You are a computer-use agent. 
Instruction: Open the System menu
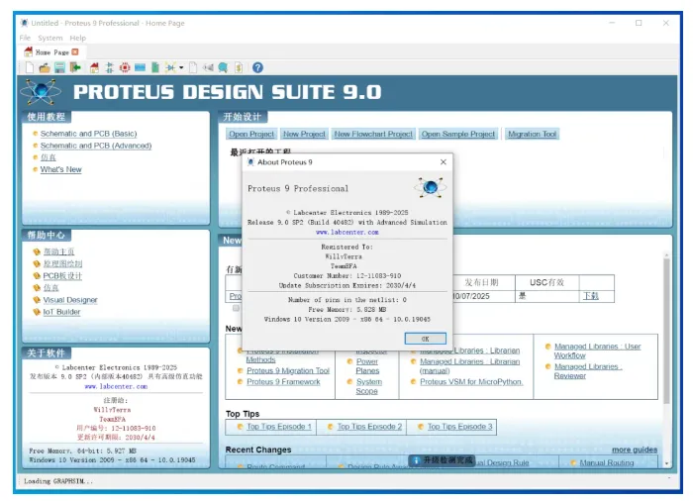point(49,38)
